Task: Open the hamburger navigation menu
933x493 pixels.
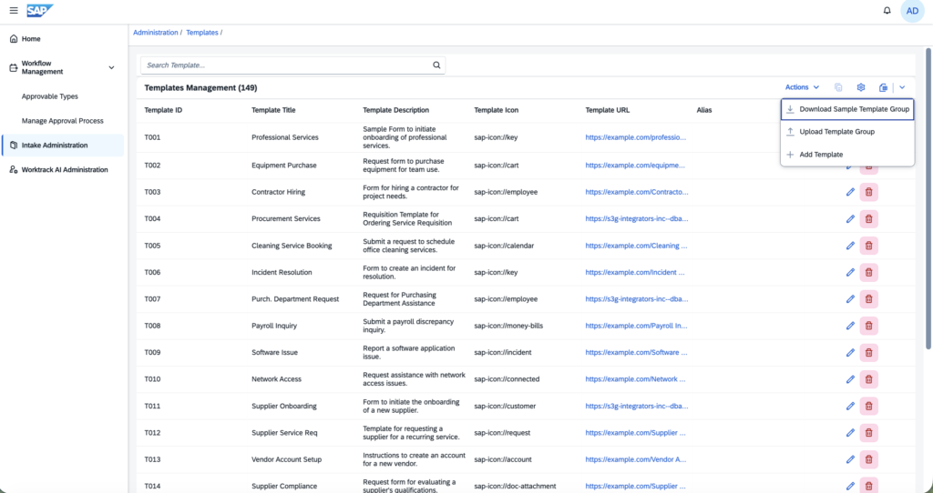Action: point(14,11)
